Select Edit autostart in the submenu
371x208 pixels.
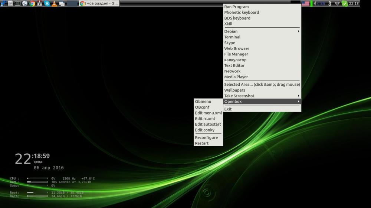(x=208, y=124)
